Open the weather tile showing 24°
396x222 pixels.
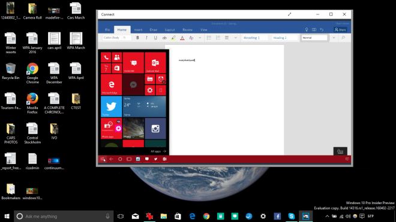click(x=144, y=107)
